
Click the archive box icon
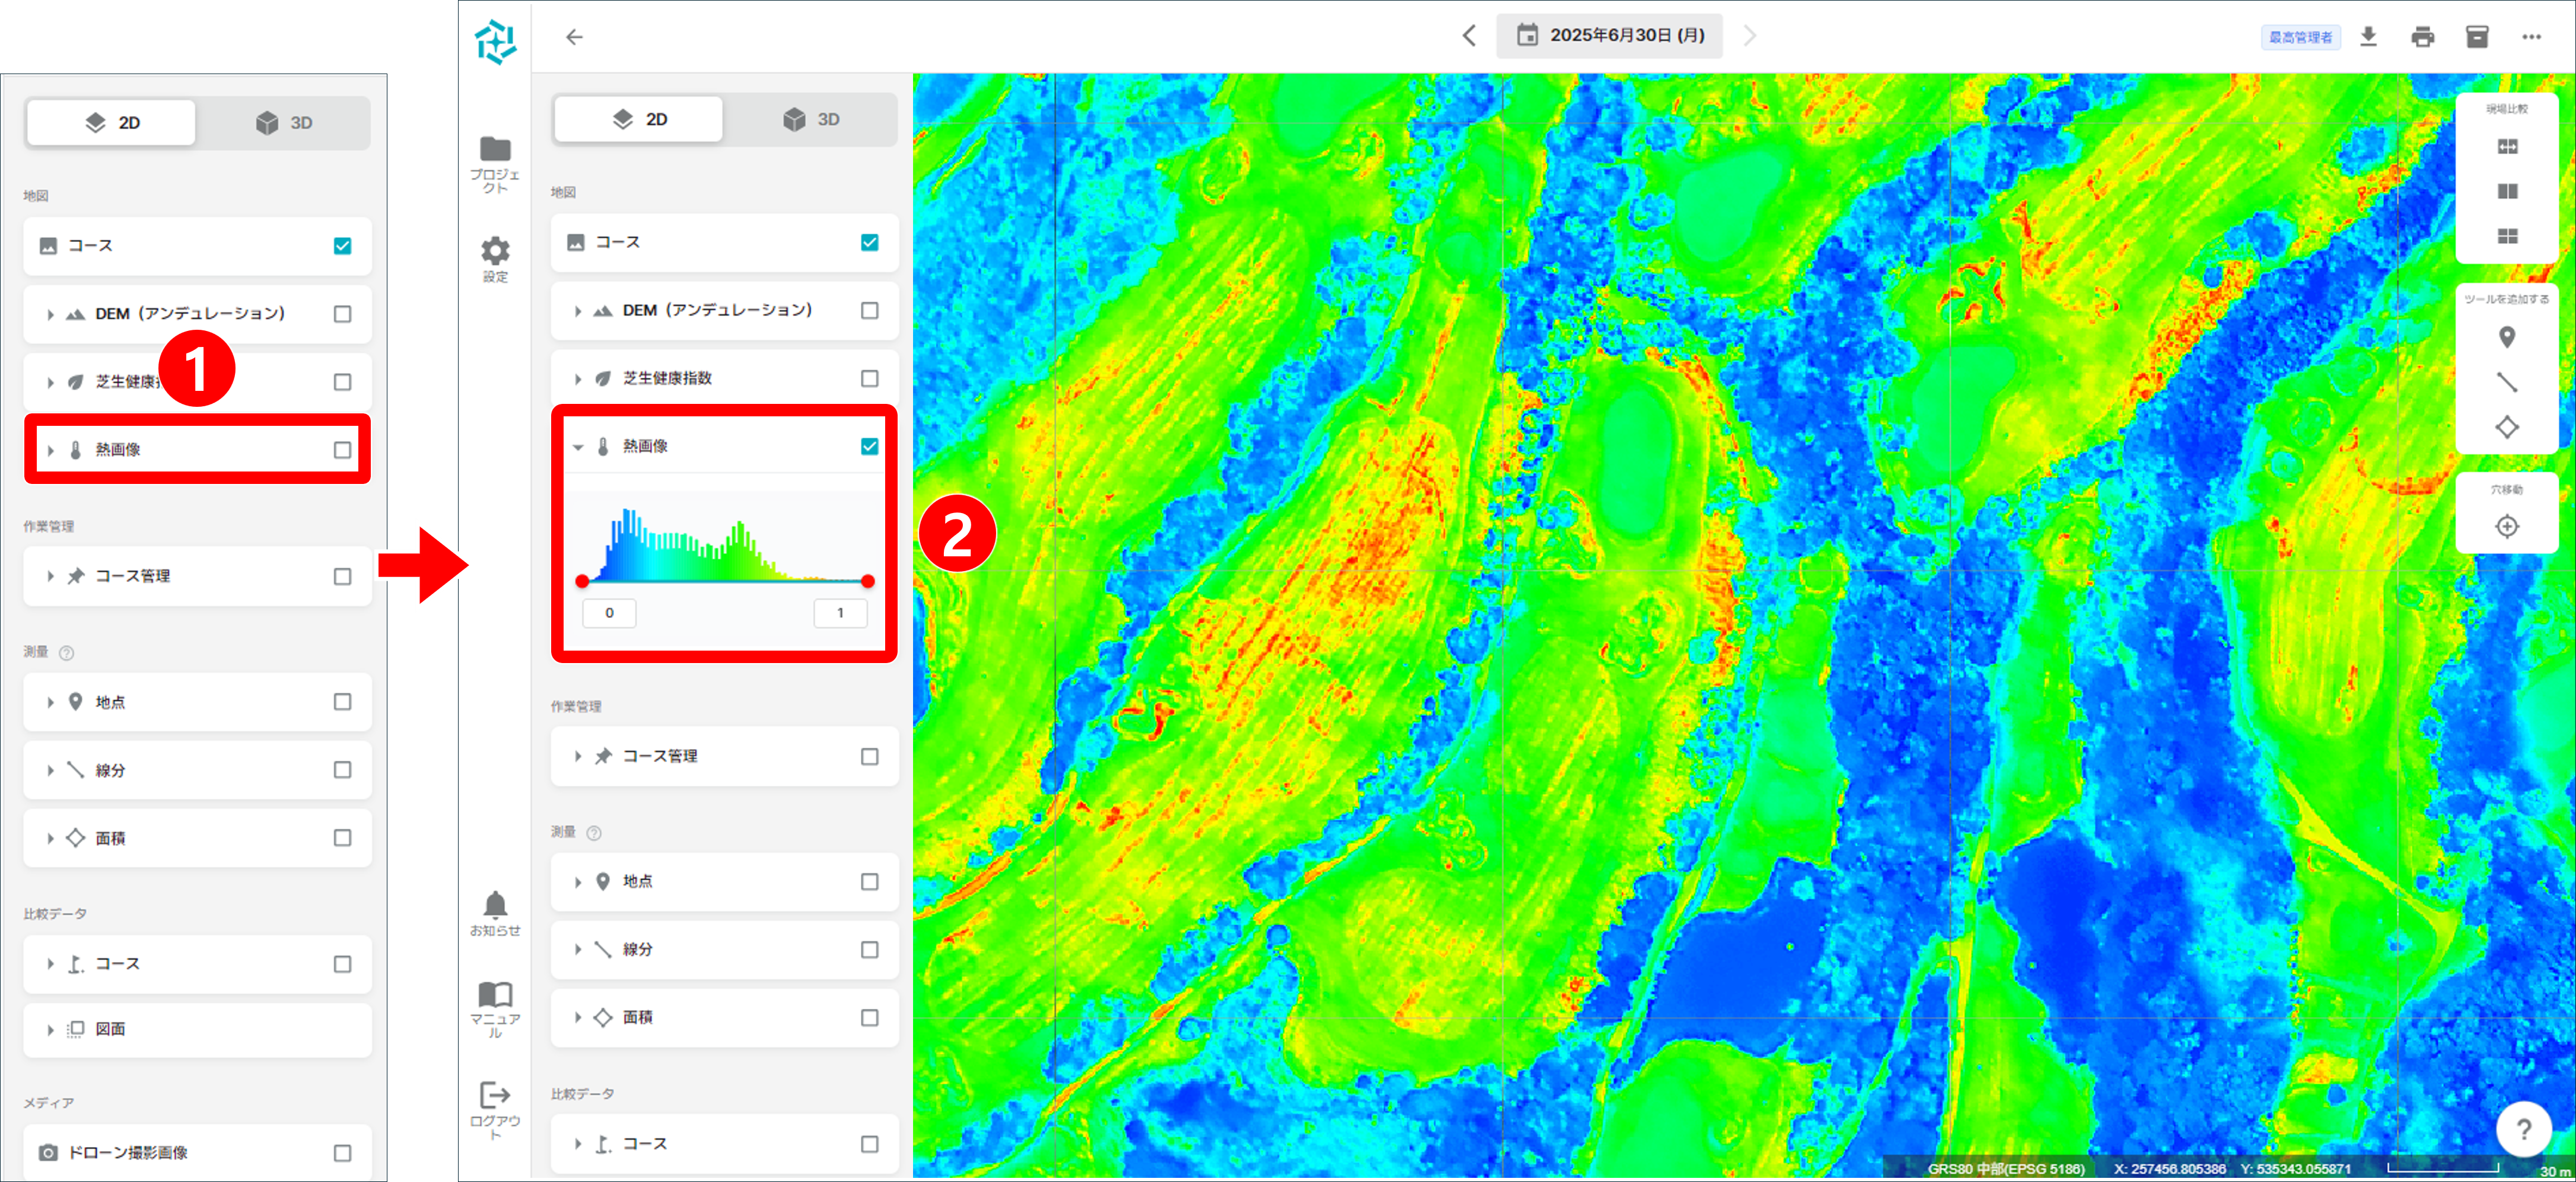click(x=2476, y=37)
